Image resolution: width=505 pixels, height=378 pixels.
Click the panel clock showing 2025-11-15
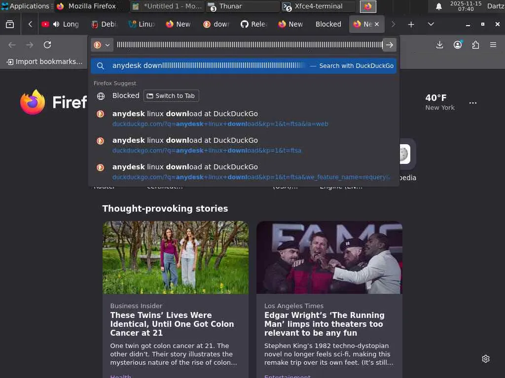[x=466, y=6]
